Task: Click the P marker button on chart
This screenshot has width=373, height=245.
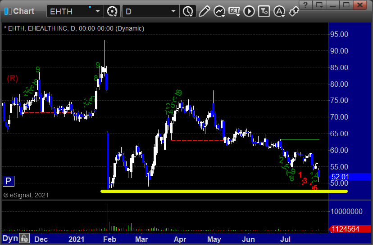Action: tap(8, 181)
